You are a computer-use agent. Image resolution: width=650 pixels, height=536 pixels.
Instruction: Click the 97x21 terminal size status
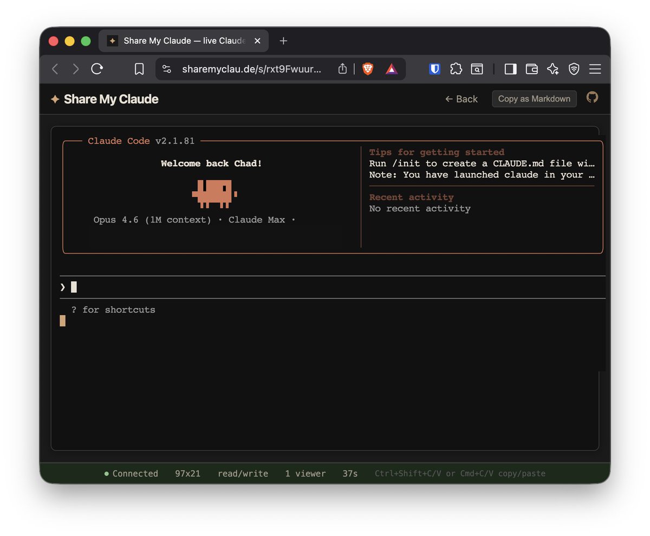tap(187, 474)
